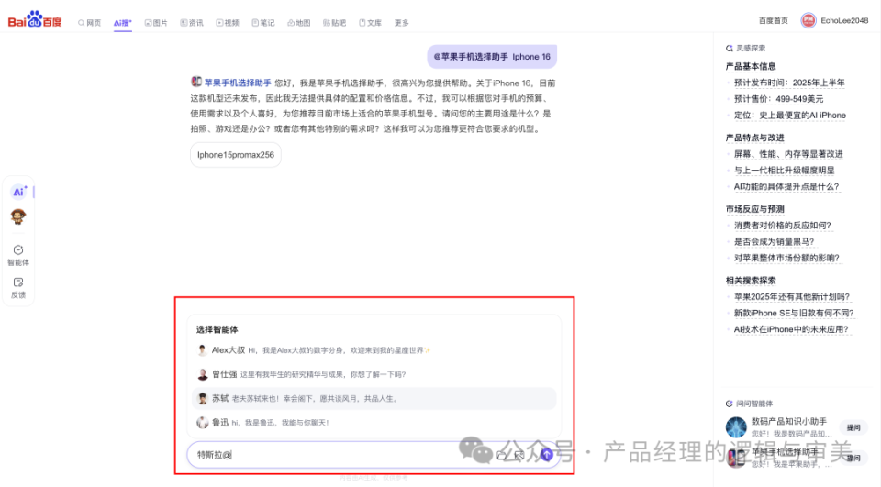Image resolution: width=881 pixels, height=487 pixels.
Task: Open 智能体 in the left sidebar
Action: tap(18, 256)
